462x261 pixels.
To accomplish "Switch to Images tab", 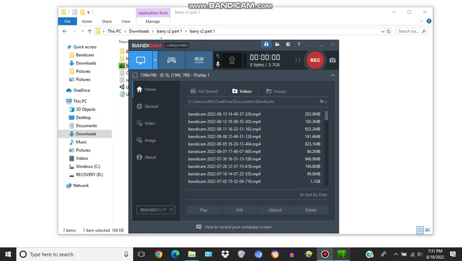I will (276, 91).
